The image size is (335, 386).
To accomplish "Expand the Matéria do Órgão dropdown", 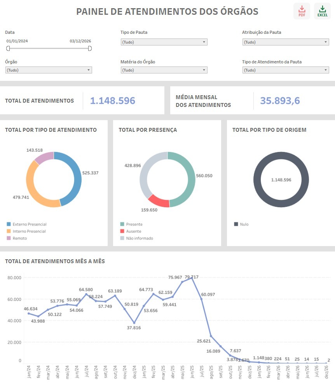I will click(164, 70).
